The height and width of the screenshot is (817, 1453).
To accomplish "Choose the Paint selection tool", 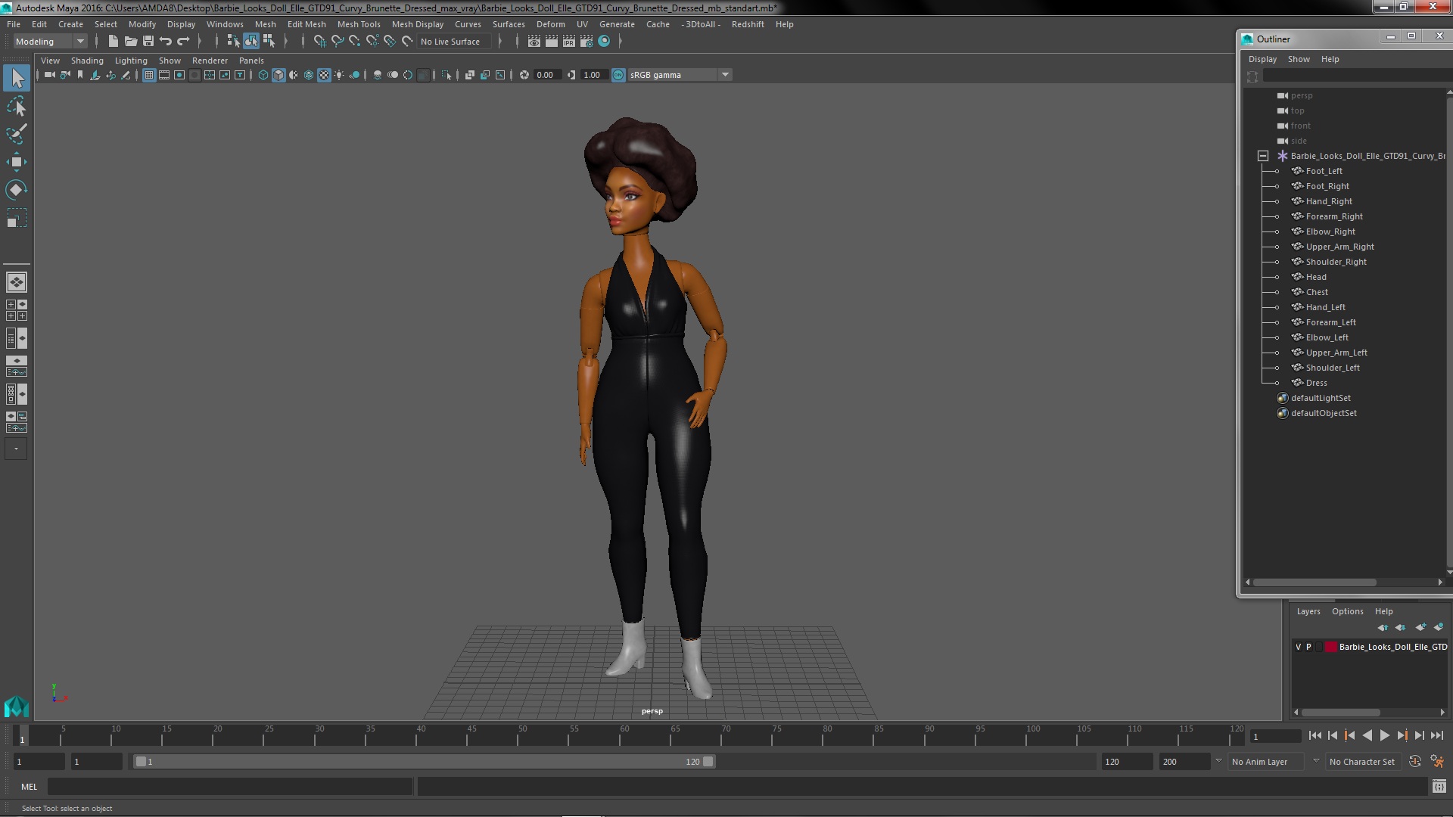I will (17, 134).
